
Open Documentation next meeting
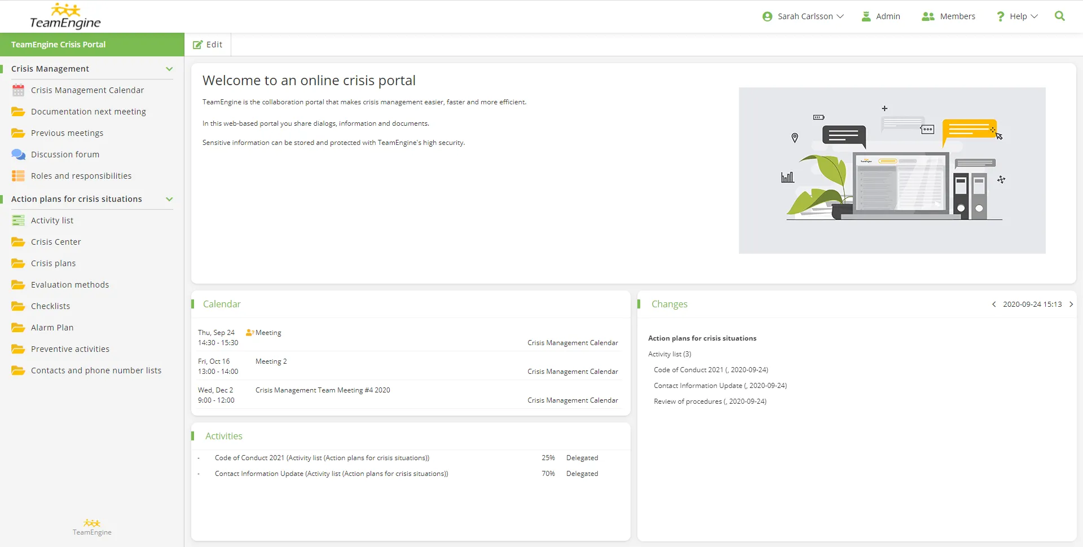coord(89,112)
